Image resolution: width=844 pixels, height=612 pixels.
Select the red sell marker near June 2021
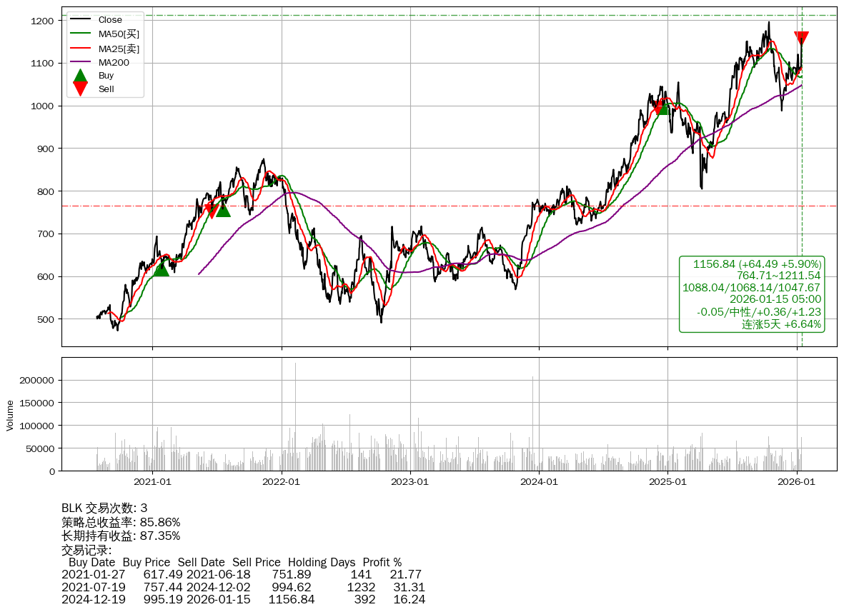click(212, 209)
